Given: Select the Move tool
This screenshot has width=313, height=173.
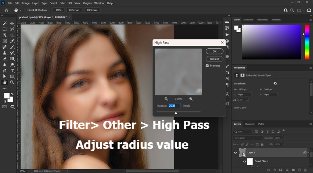Looking at the screenshot, I should point(12,23).
